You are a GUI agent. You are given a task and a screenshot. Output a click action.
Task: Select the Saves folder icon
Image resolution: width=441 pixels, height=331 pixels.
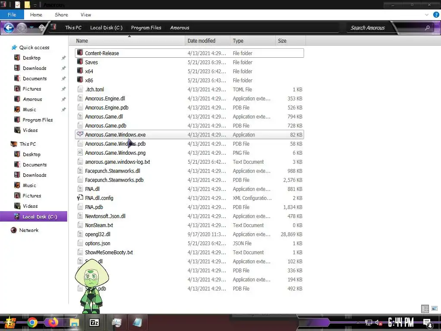80,62
